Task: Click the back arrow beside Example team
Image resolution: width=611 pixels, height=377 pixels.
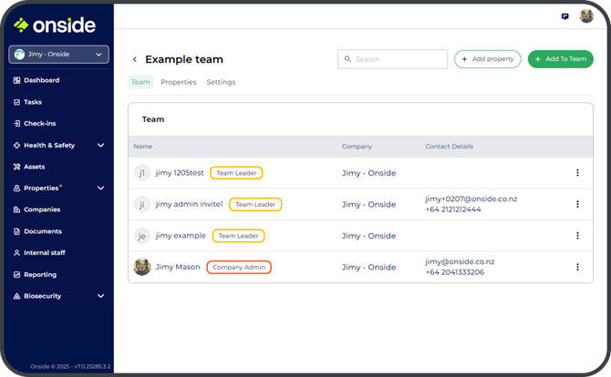Action: click(x=135, y=59)
